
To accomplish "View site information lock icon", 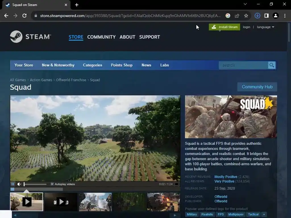I will pyautogui.click(x=36, y=16).
